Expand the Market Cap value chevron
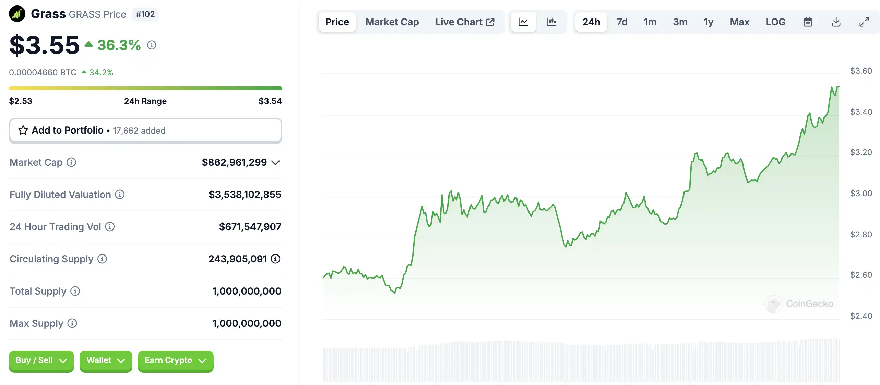This screenshot has width=880, height=385. 276,162
